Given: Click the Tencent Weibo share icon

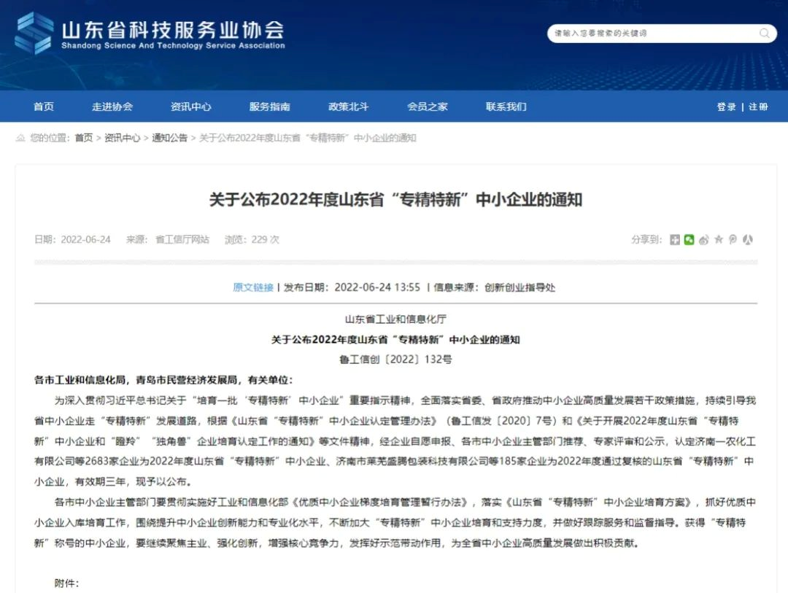Looking at the screenshot, I should [733, 239].
